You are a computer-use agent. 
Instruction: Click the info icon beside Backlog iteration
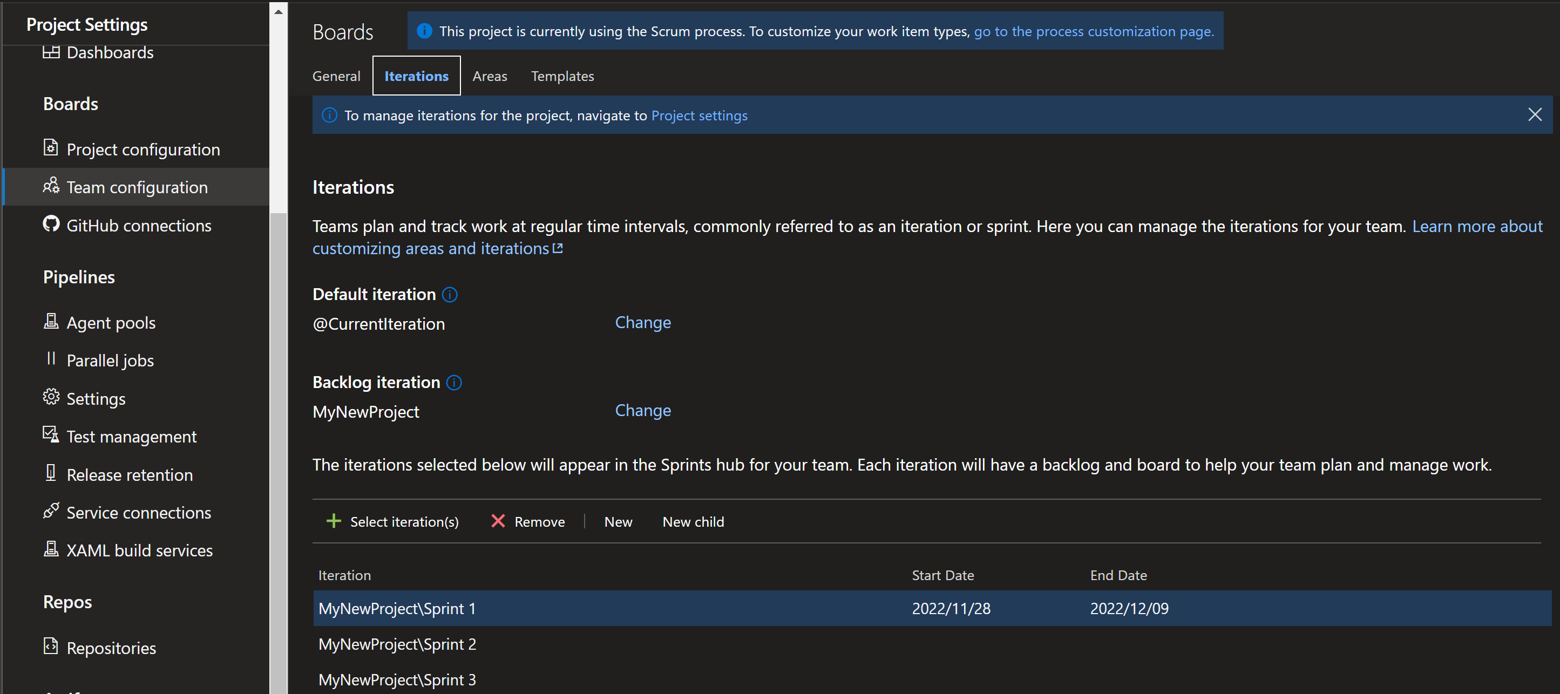(x=453, y=382)
